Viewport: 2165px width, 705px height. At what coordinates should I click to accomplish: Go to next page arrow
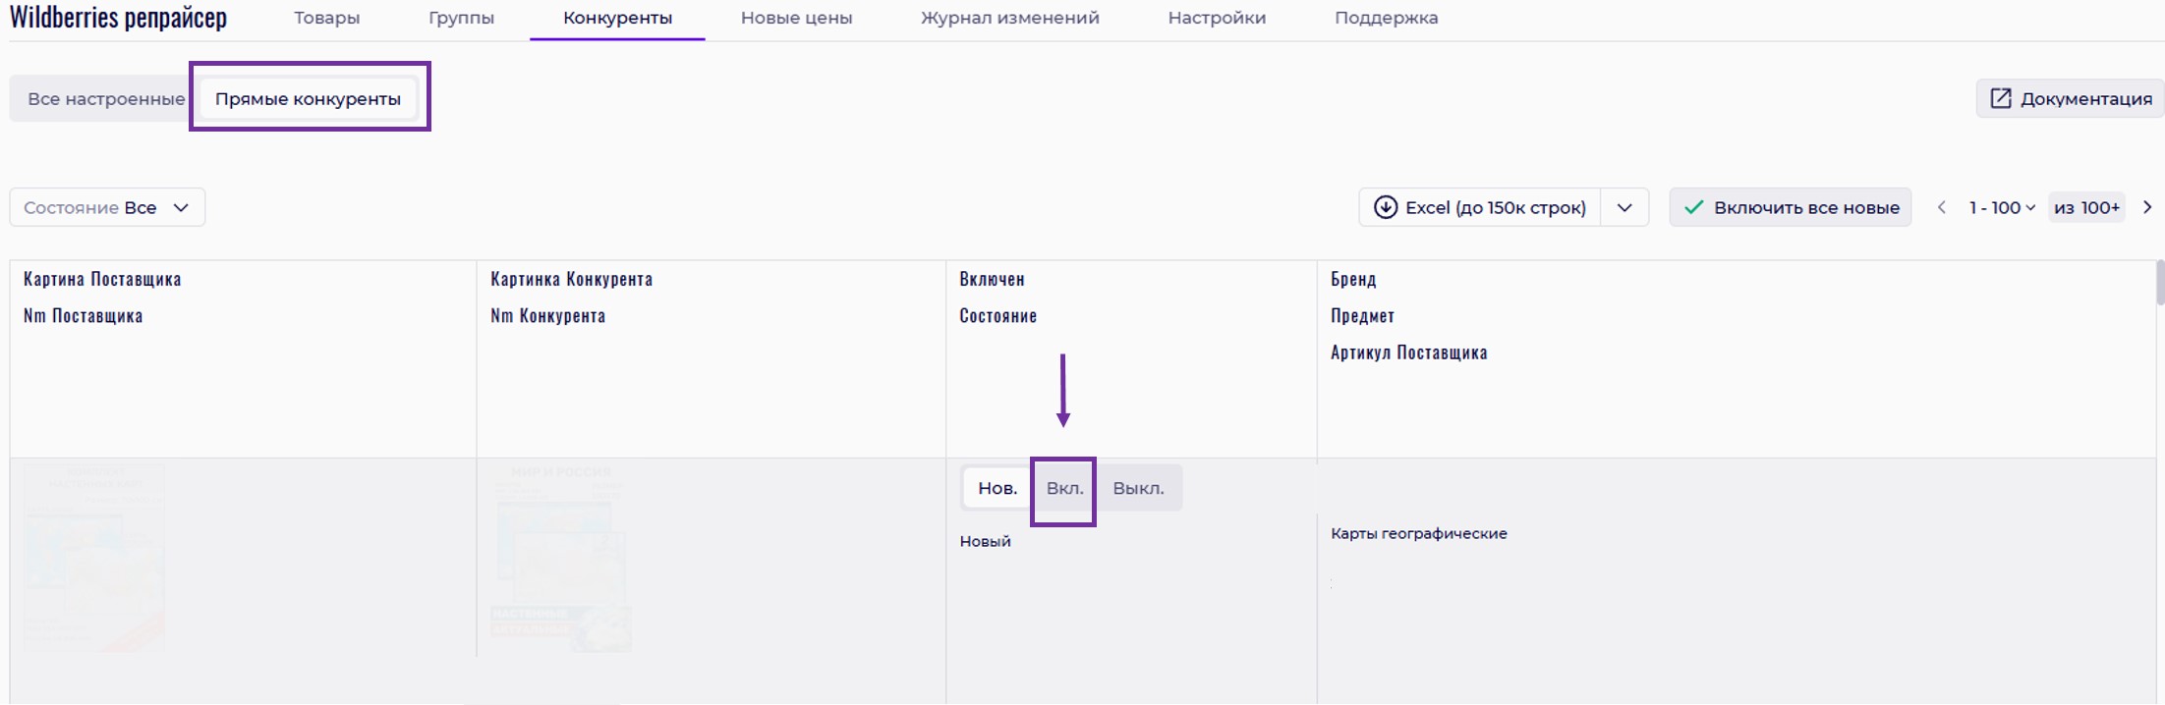(2147, 207)
